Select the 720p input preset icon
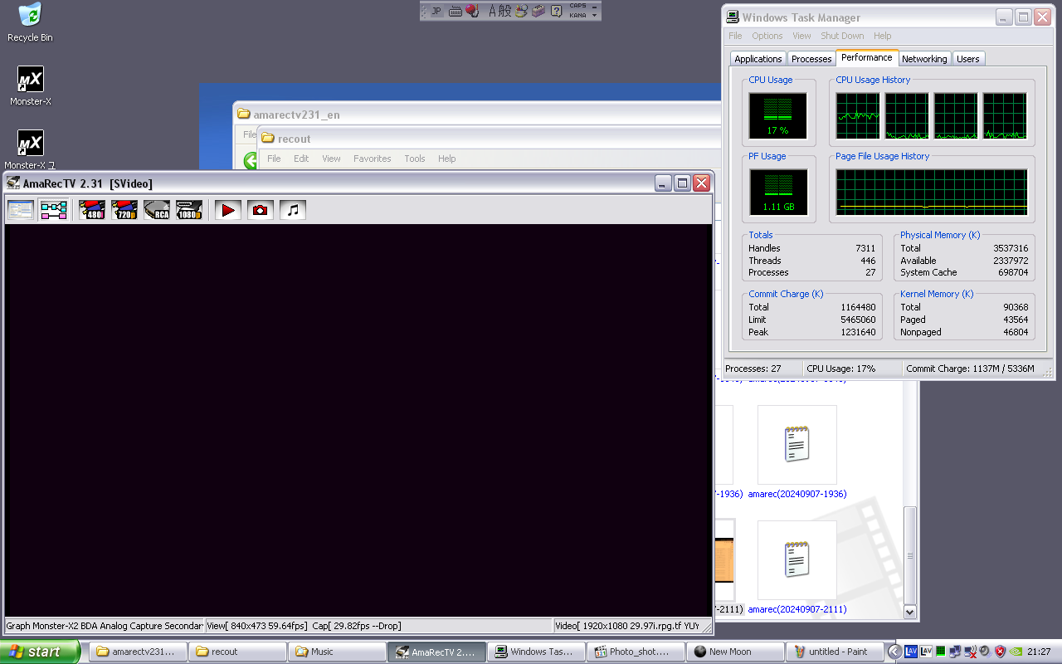1062x664 pixels. pyautogui.click(x=124, y=210)
